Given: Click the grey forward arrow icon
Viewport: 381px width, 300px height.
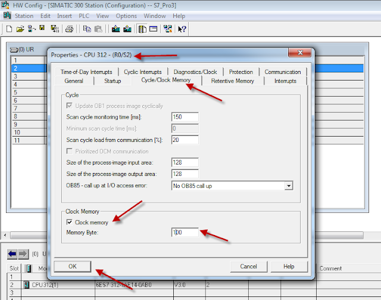Looking at the screenshot, I should tap(23, 254).
